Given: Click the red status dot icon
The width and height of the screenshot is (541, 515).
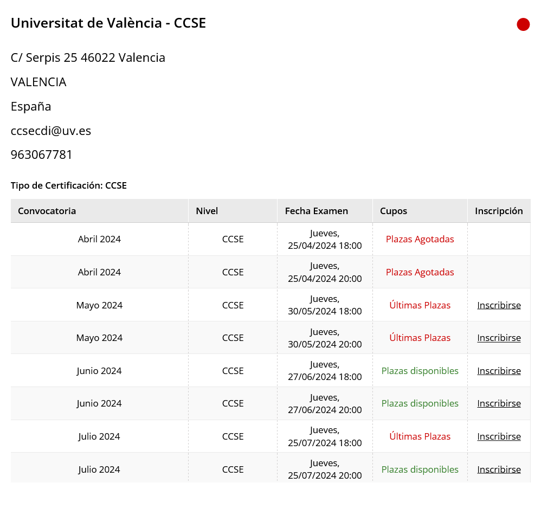Looking at the screenshot, I should click(x=523, y=24).
